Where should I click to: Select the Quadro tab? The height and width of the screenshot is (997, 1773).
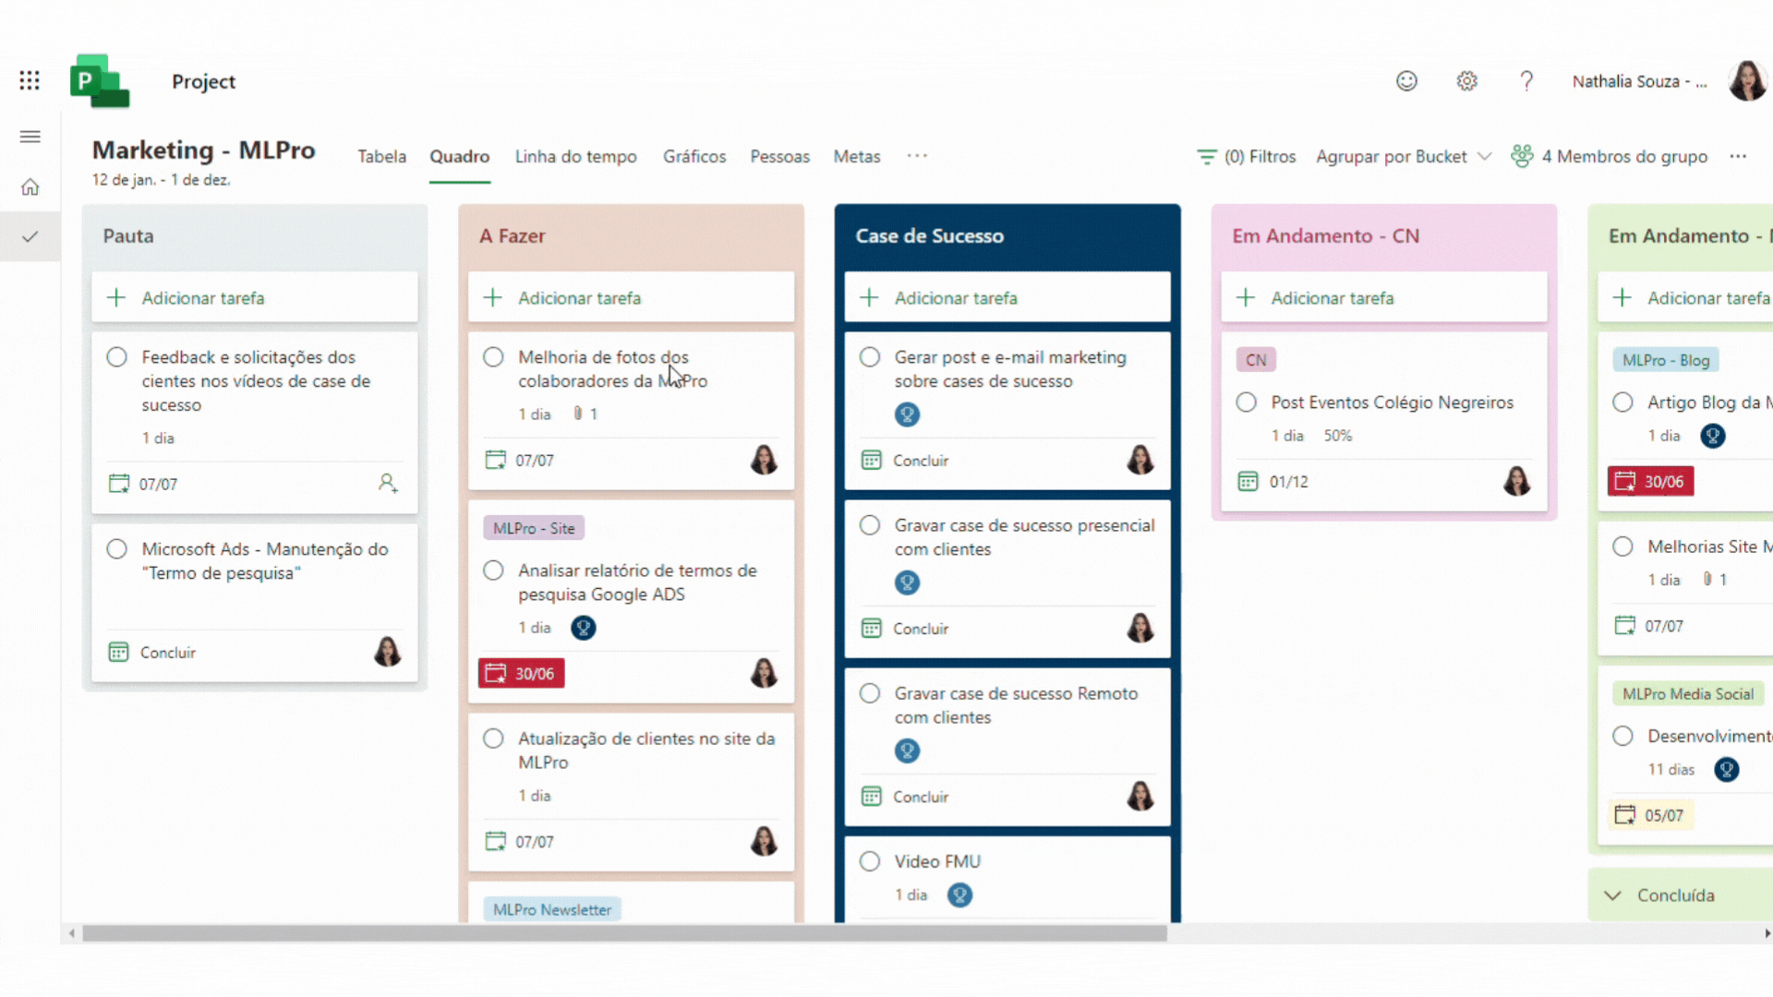[459, 157]
